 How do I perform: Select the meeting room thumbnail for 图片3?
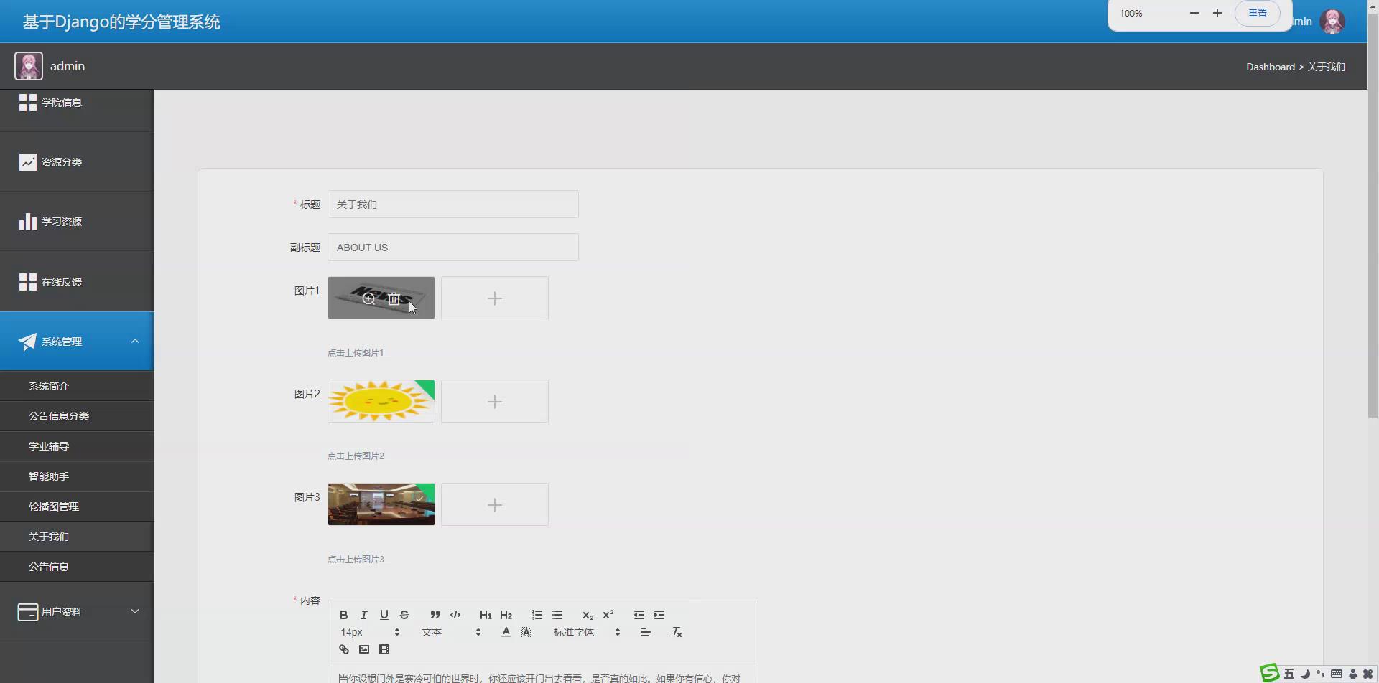[x=381, y=504]
